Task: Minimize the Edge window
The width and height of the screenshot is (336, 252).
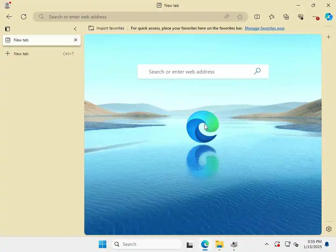Action: click(298, 5)
